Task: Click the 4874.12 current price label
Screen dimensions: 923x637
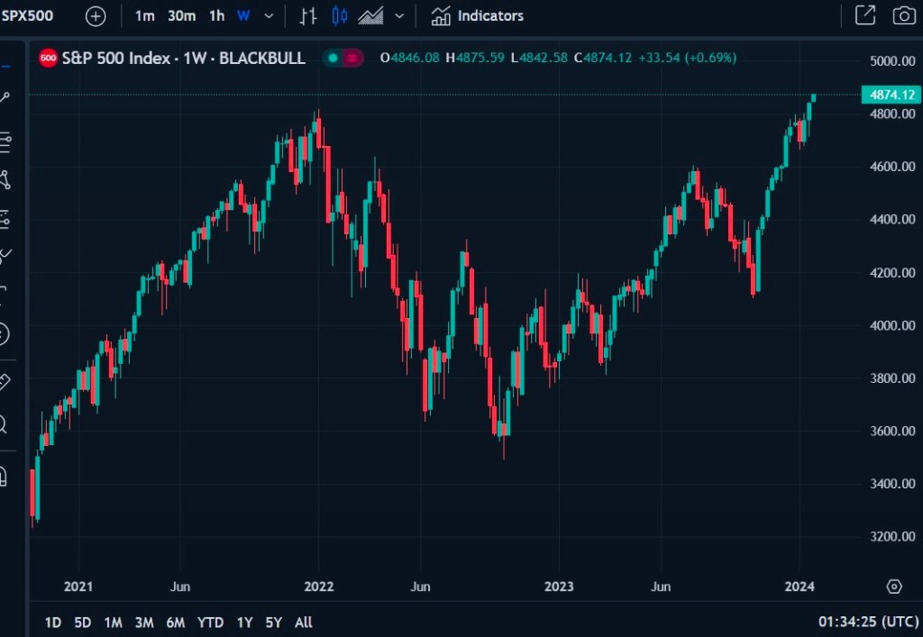Action: pos(891,95)
